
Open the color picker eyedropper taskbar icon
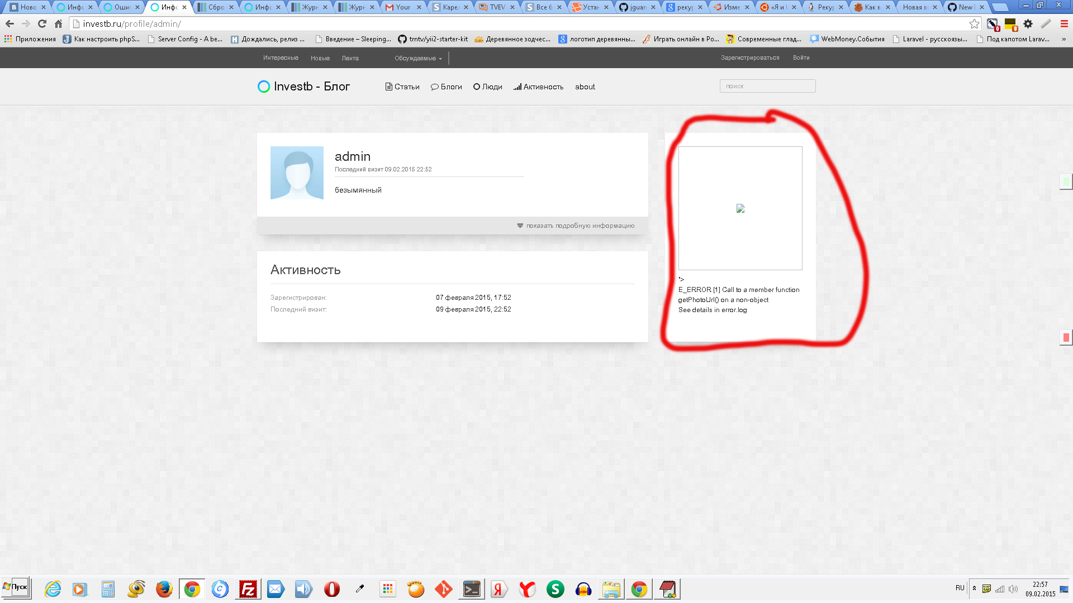[x=360, y=589]
